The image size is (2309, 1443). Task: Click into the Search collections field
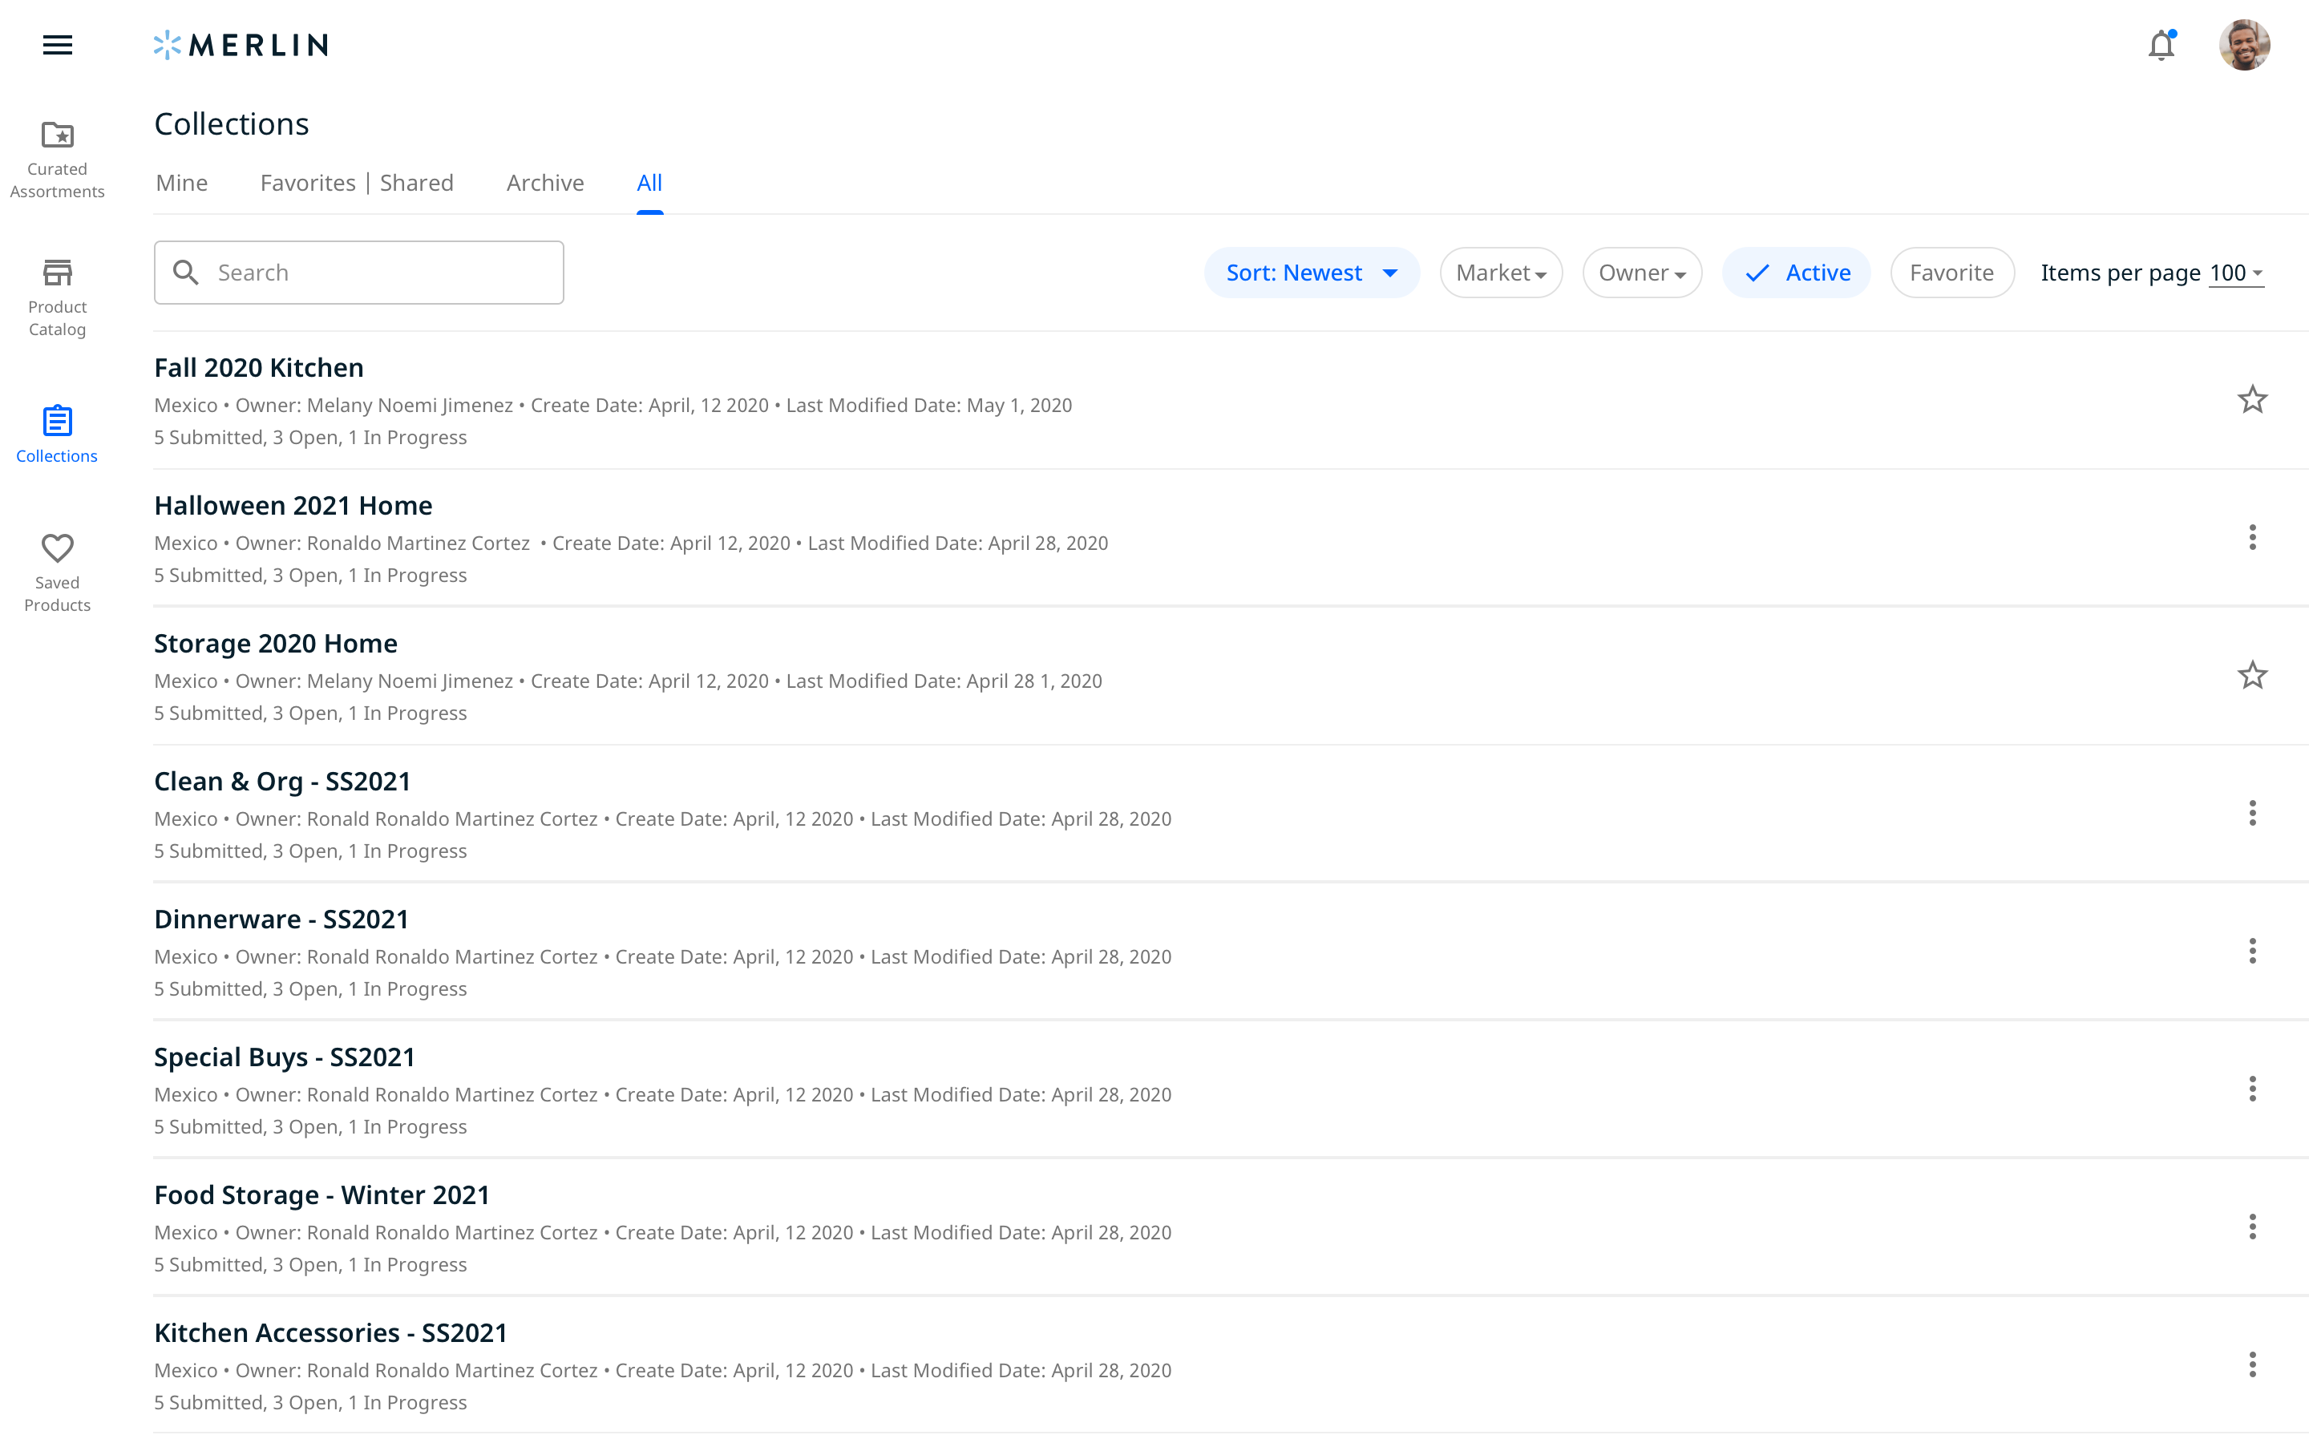click(x=382, y=273)
